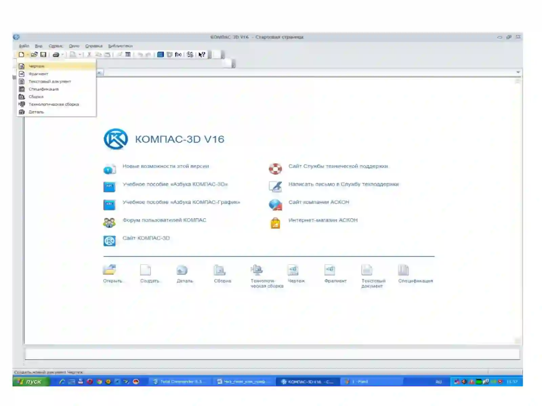This screenshot has height=406, width=542.
Task: Click the Context help arrow-question icon
Action: [x=202, y=54]
